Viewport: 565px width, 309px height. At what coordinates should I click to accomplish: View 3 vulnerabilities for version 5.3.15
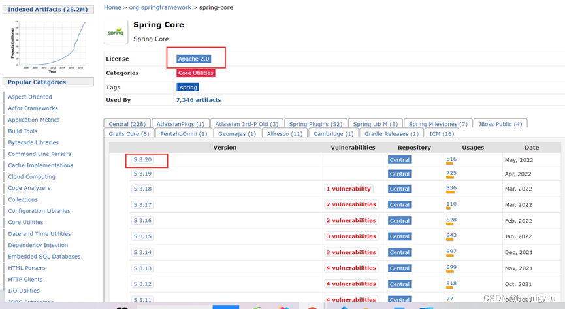(351, 236)
